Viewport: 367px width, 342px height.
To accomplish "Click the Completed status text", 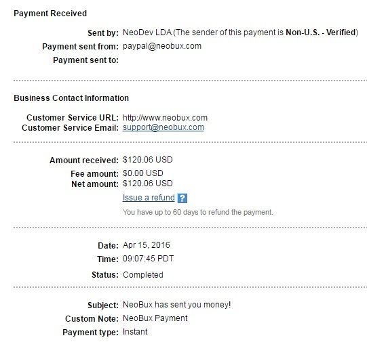I will 142,275.
